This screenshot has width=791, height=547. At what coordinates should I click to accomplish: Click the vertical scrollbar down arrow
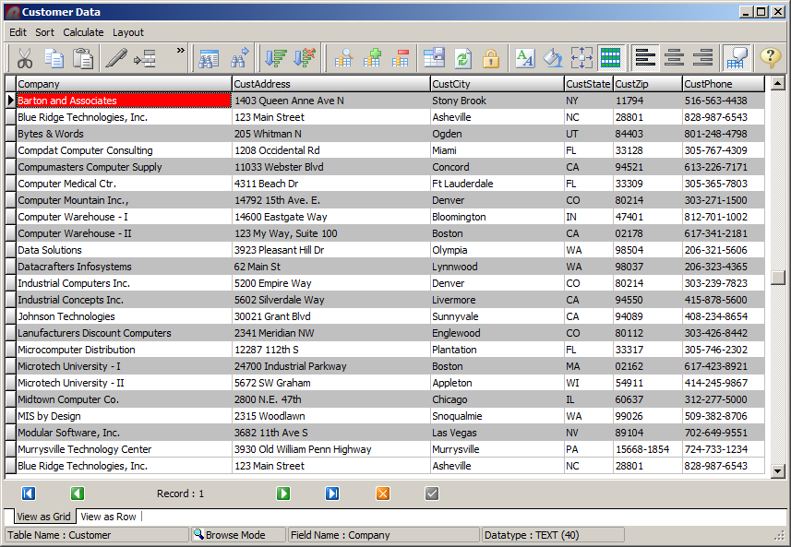pos(777,470)
